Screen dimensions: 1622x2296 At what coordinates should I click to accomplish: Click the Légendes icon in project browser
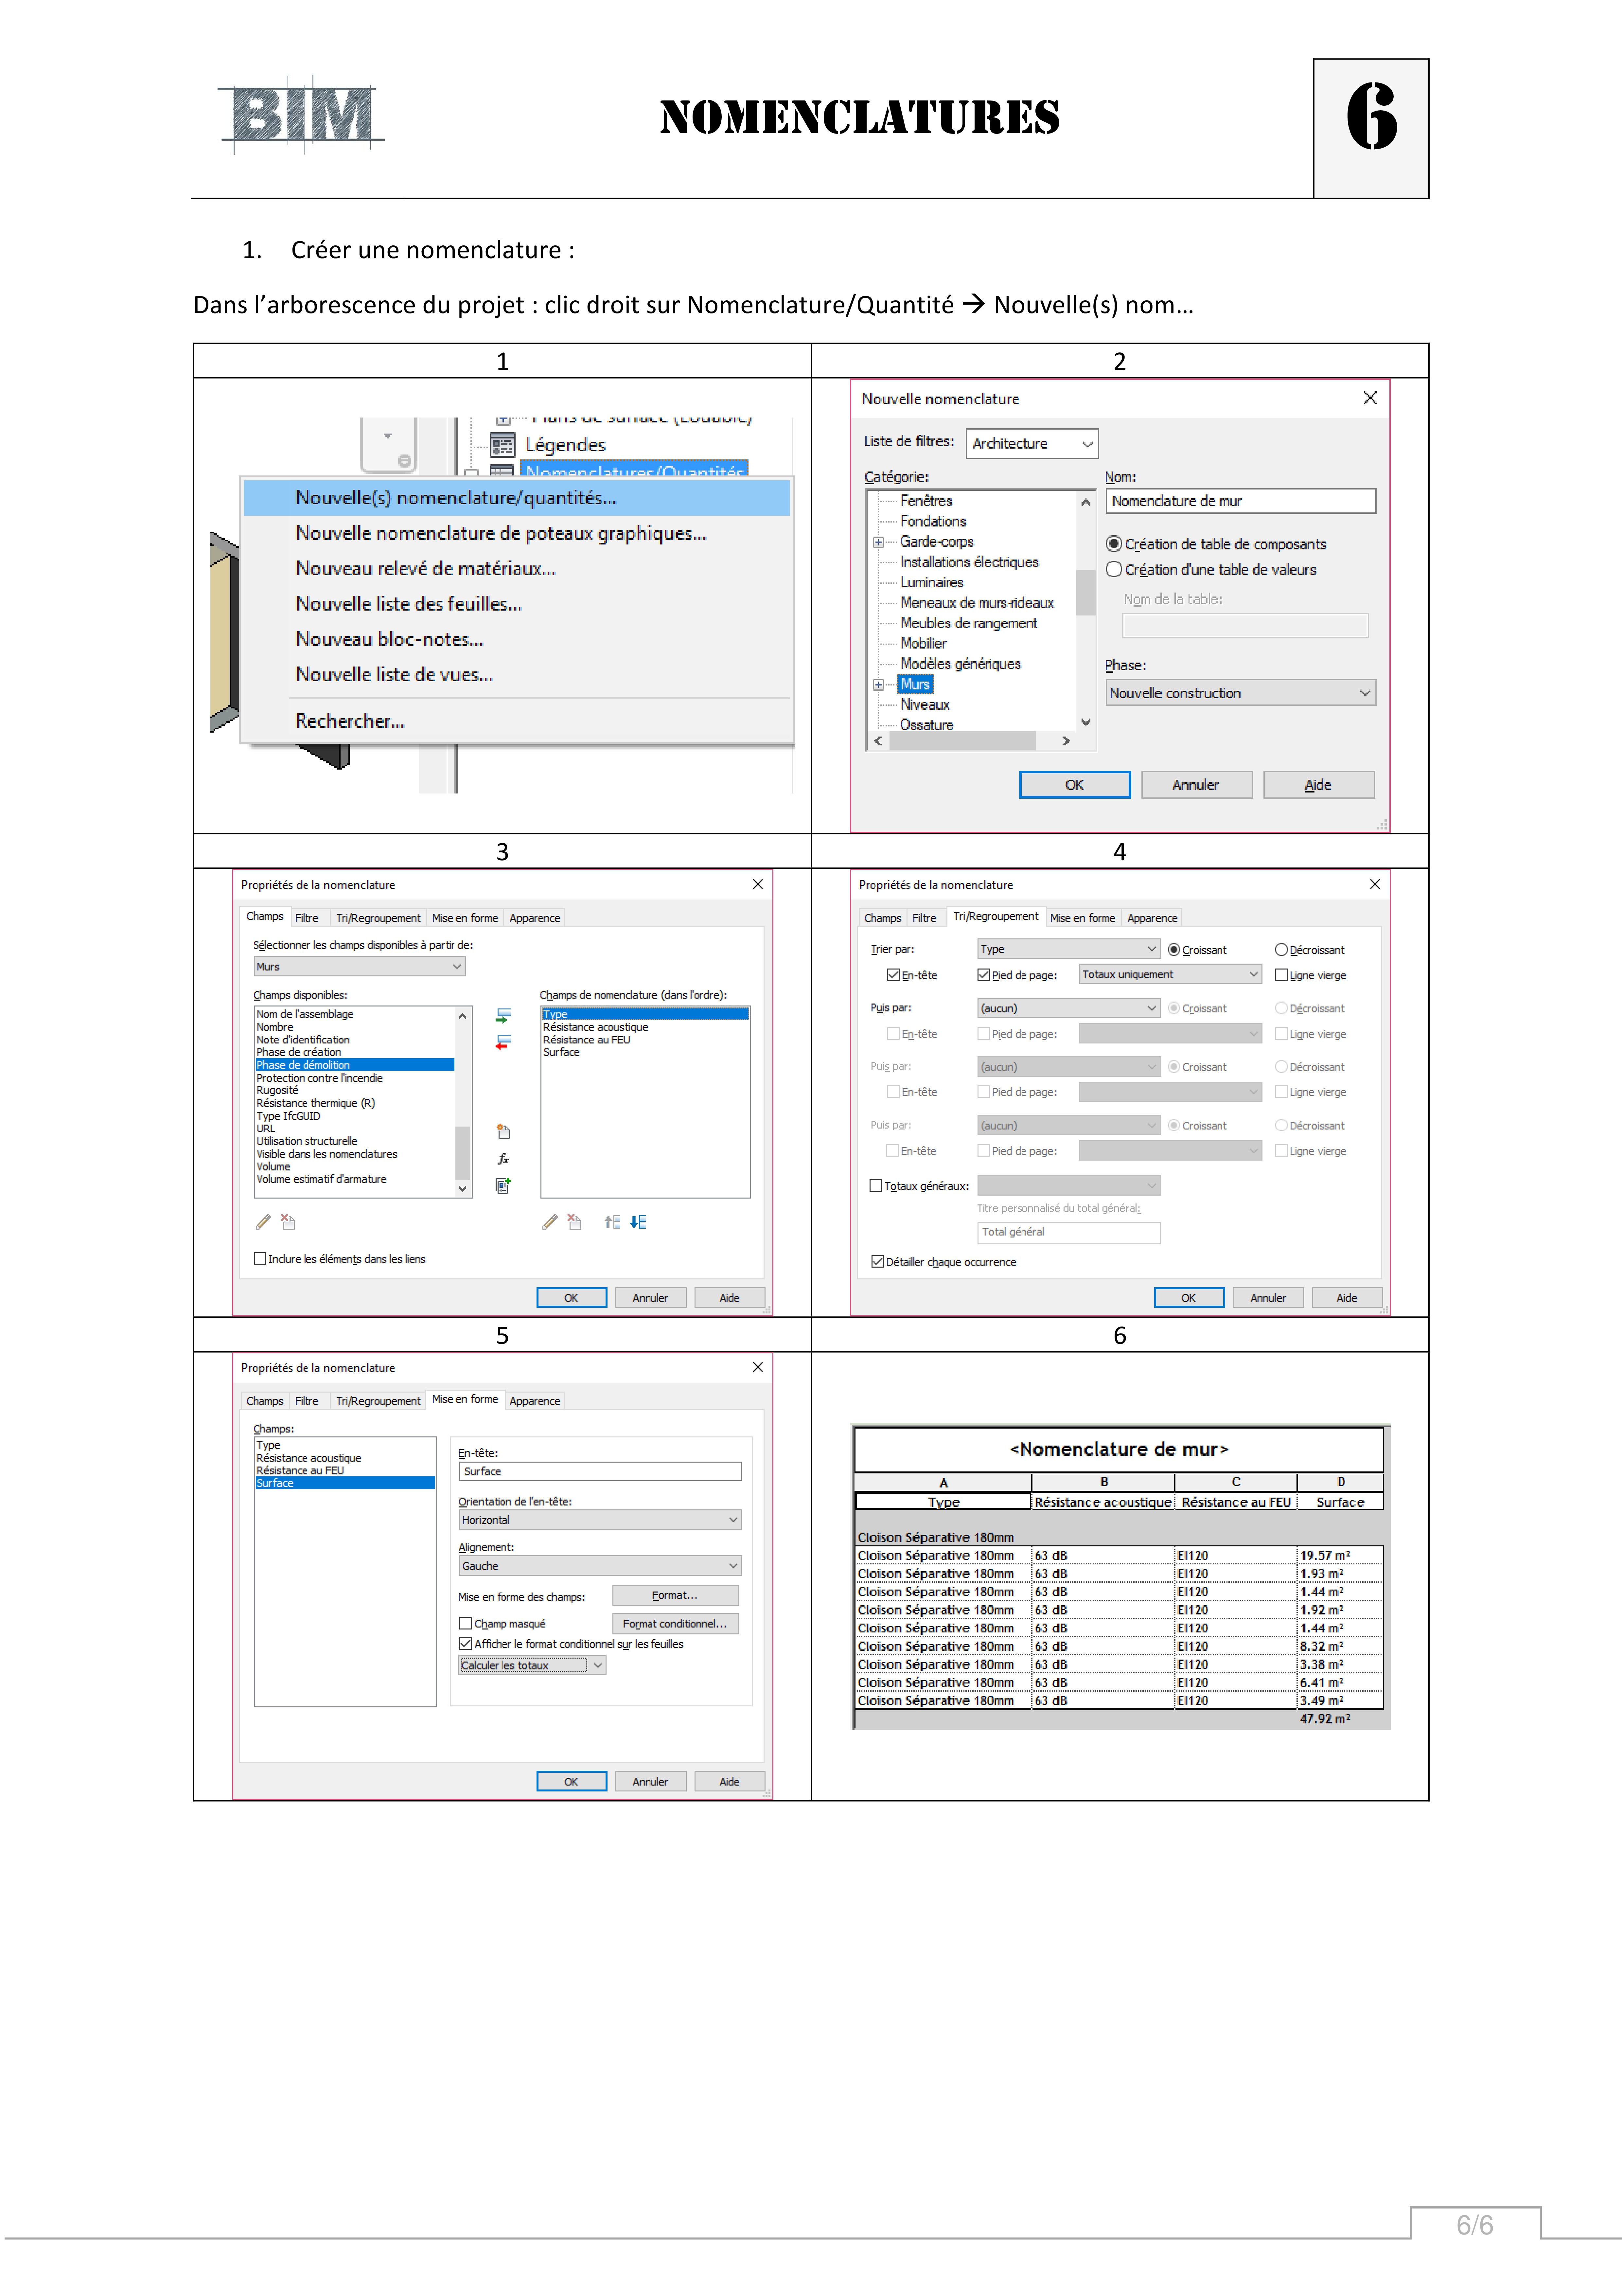click(502, 445)
